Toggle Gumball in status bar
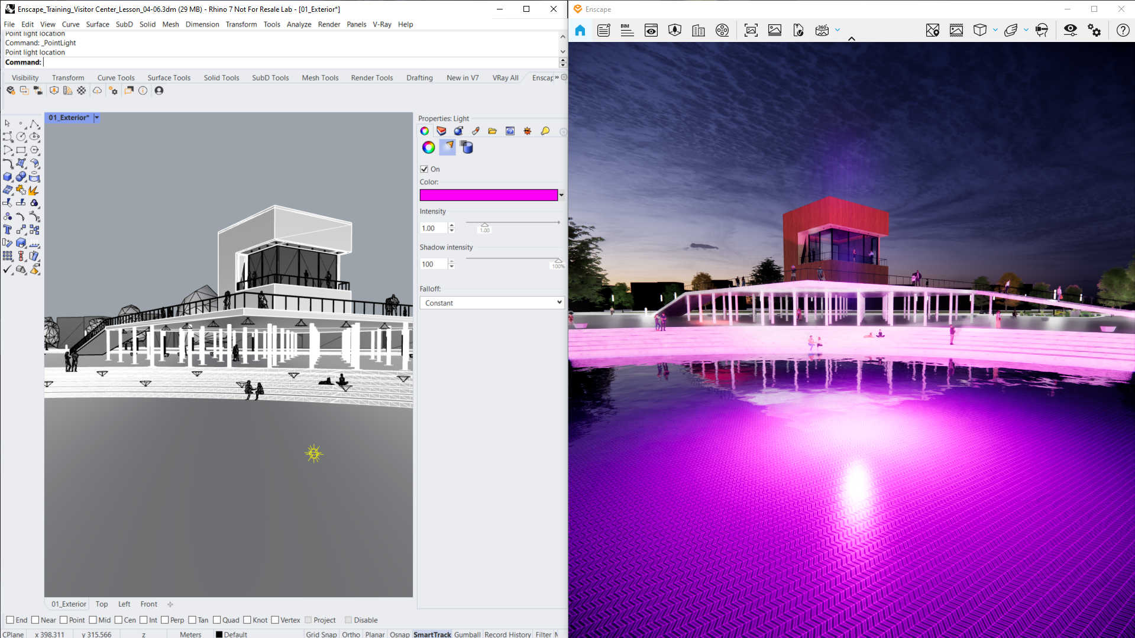 [467, 634]
